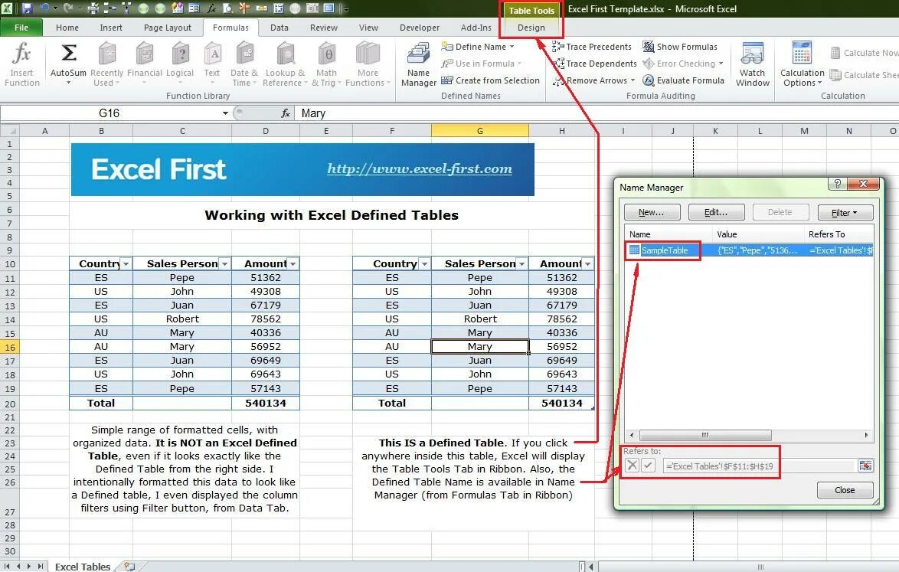Open right table Amount filter dropdown
899x572 pixels.
587,263
